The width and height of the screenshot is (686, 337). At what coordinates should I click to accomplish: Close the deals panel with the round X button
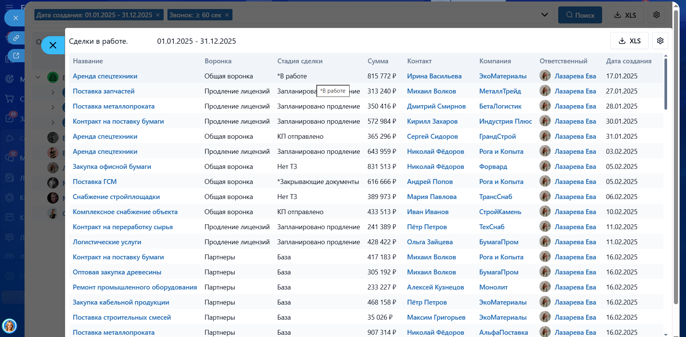pos(53,45)
